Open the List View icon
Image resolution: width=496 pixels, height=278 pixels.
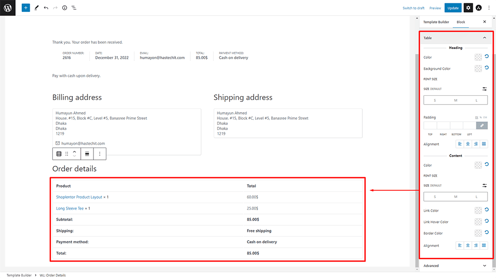74,8
